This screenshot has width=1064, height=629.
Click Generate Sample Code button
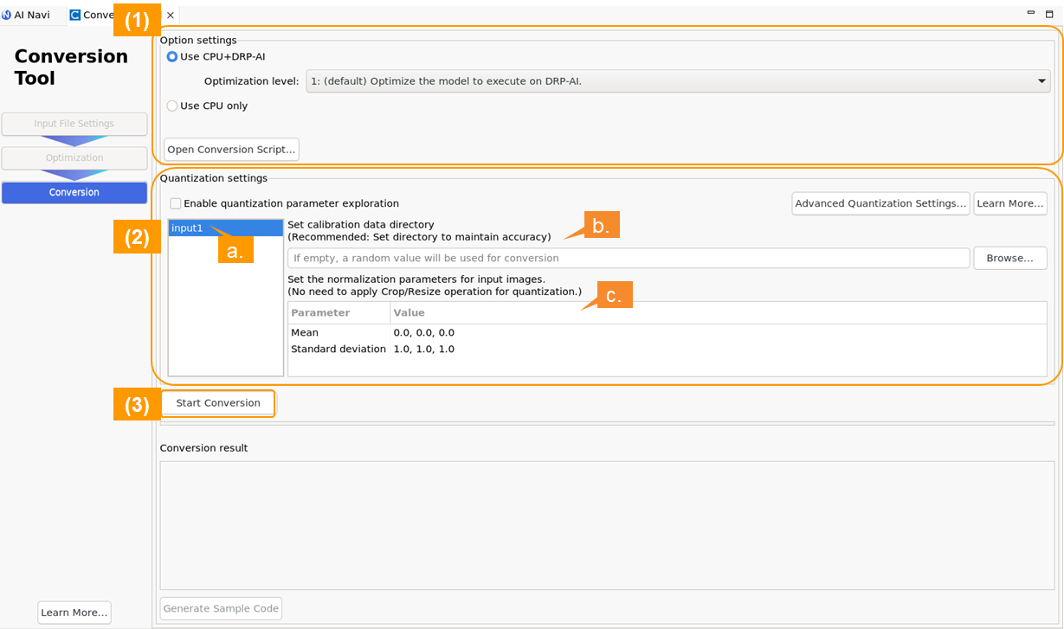pyautogui.click(x=221, y=608)
